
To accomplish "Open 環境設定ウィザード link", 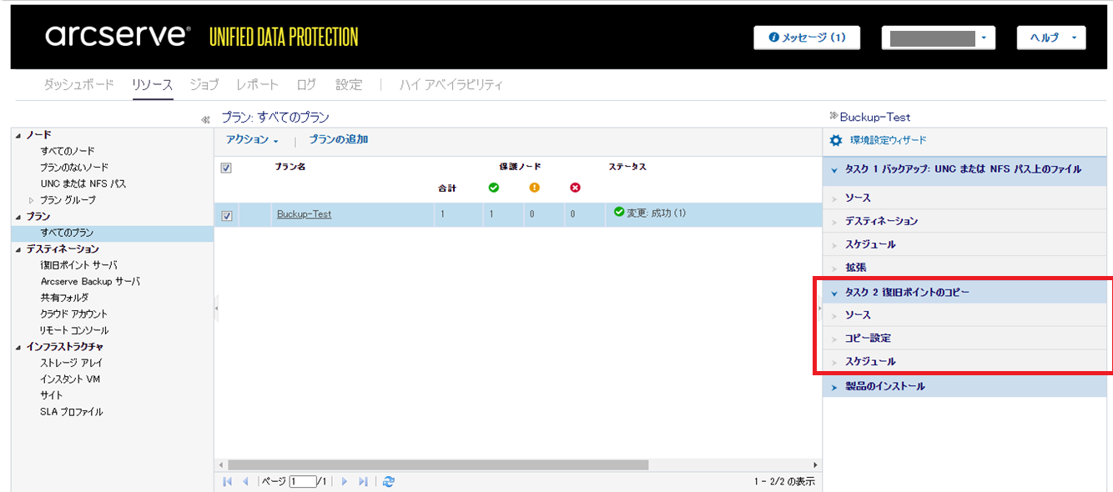I will coord(888,140).
